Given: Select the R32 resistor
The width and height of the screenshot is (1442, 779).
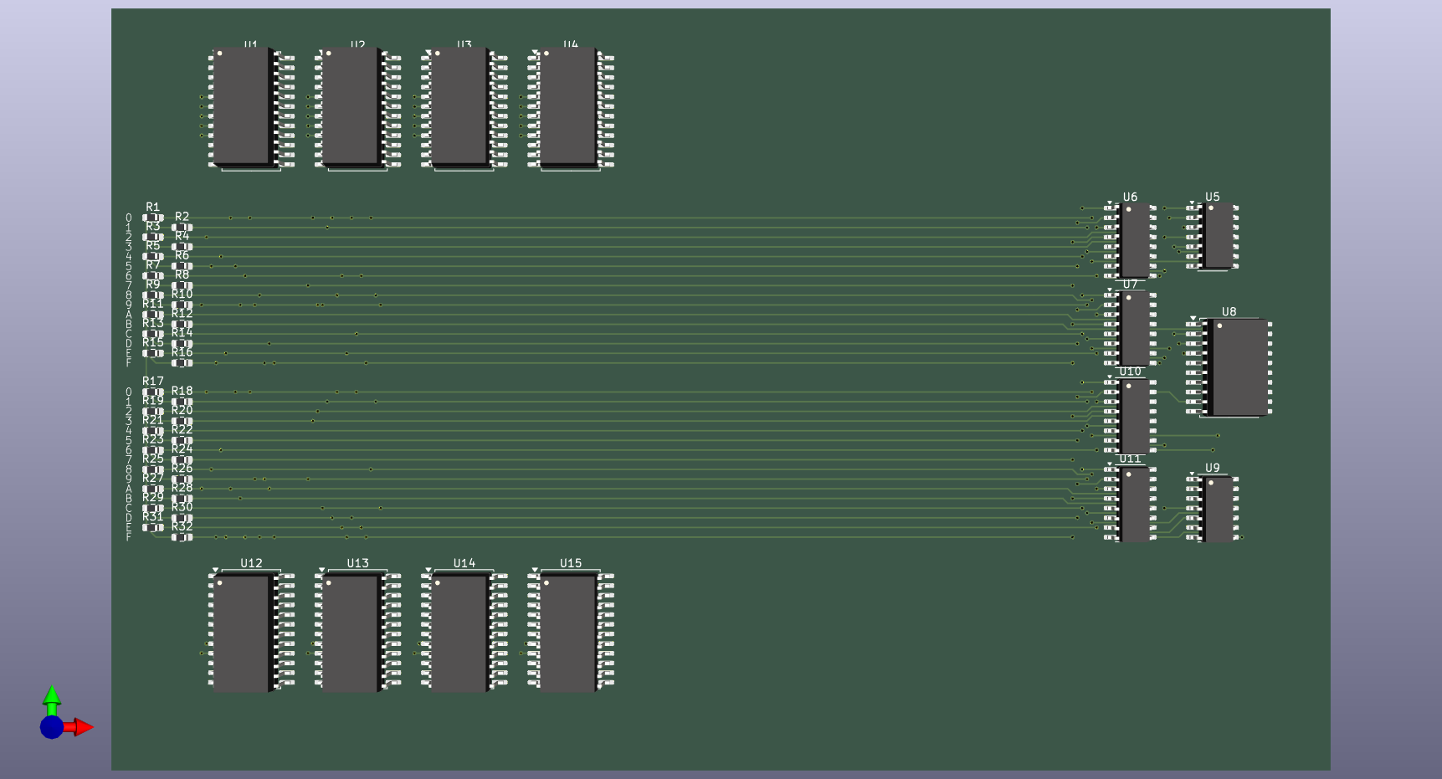Looking at the screenshot, I should click(182, 537).
